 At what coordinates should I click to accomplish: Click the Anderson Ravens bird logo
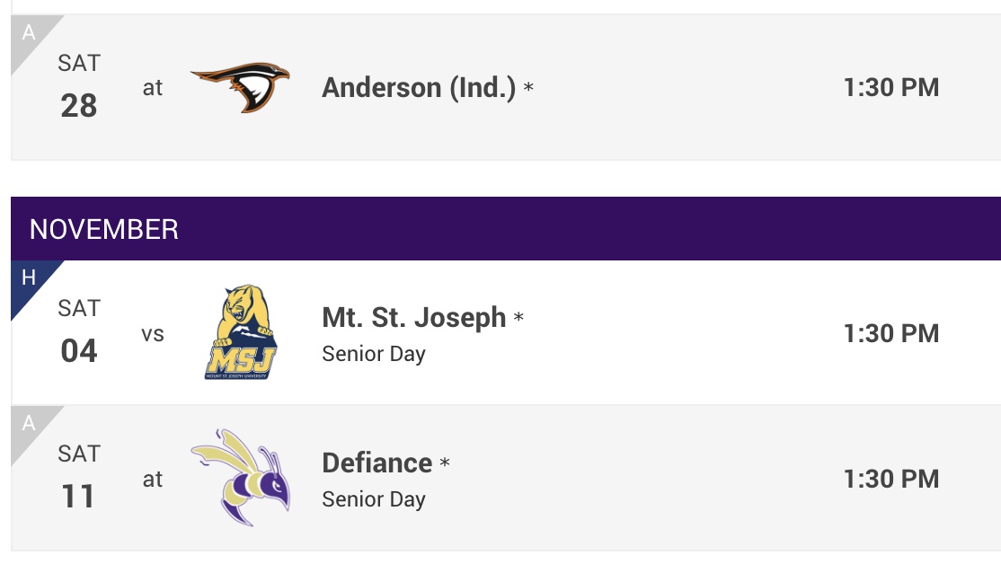(x=240, y=87)
